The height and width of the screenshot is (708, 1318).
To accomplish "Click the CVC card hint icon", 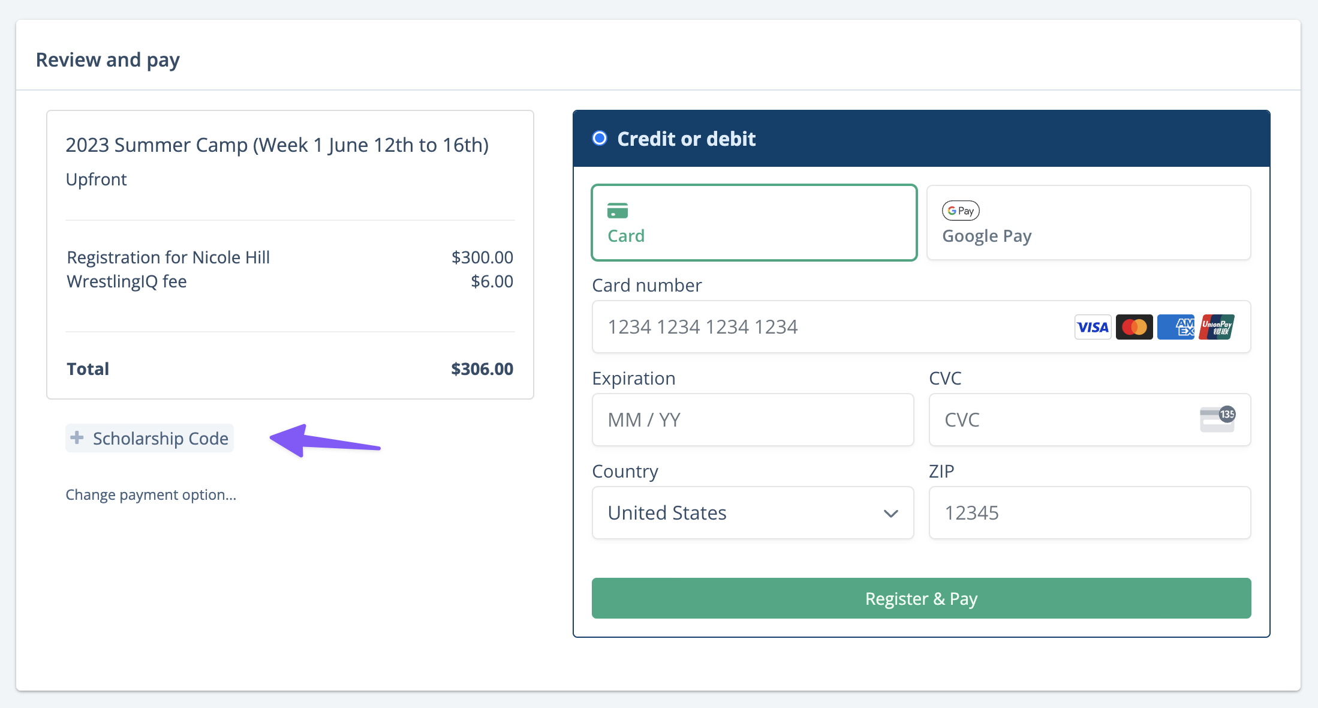I will tap(1217, 419).
